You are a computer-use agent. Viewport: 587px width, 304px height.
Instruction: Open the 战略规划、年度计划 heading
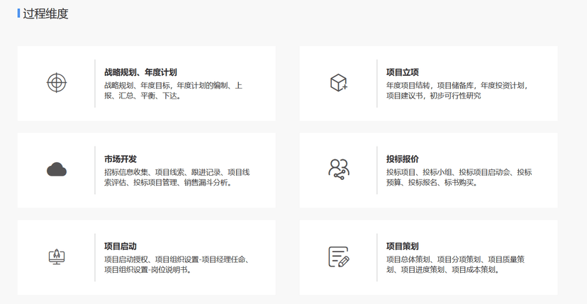[x=140, y=72]
